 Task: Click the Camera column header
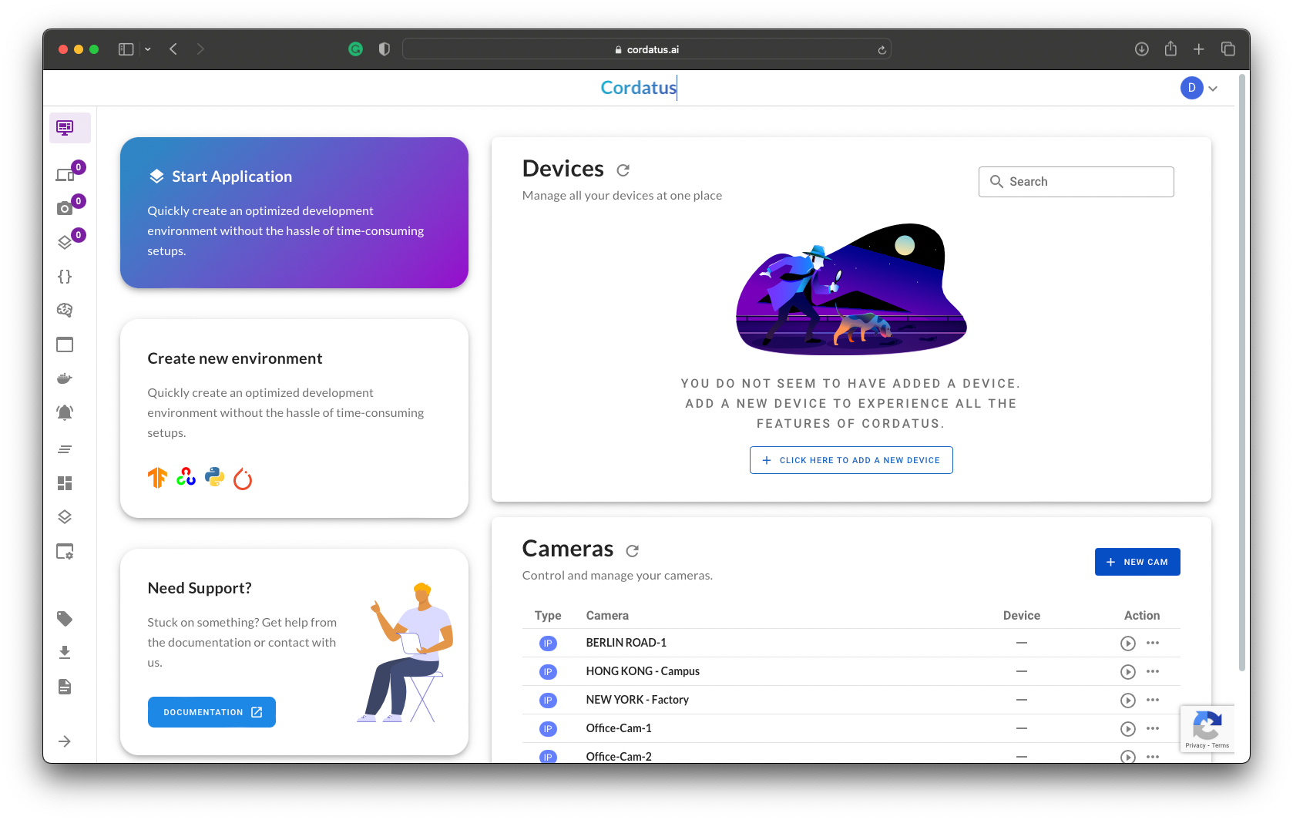click(x=607, y=616)
